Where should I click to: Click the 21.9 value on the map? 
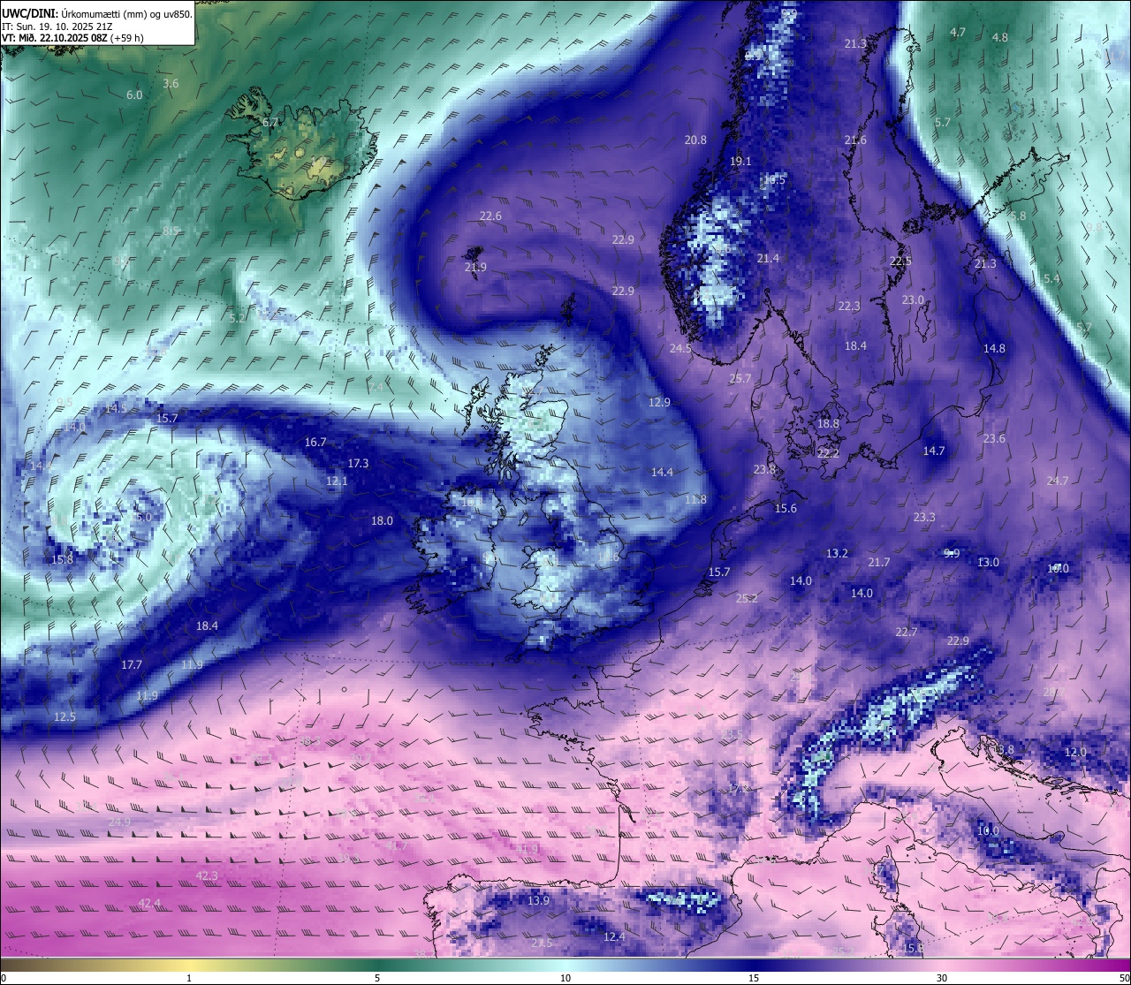475,268
